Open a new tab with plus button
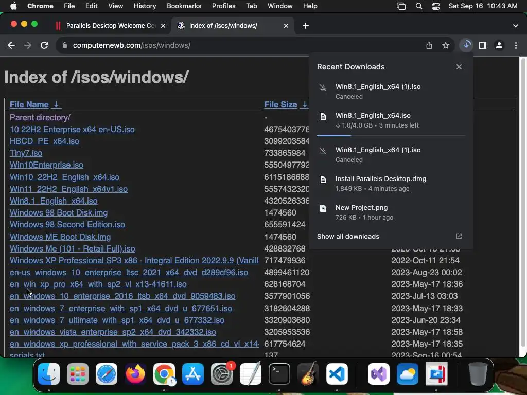This screenshot has width=527, height=395. tap(306, 26)
